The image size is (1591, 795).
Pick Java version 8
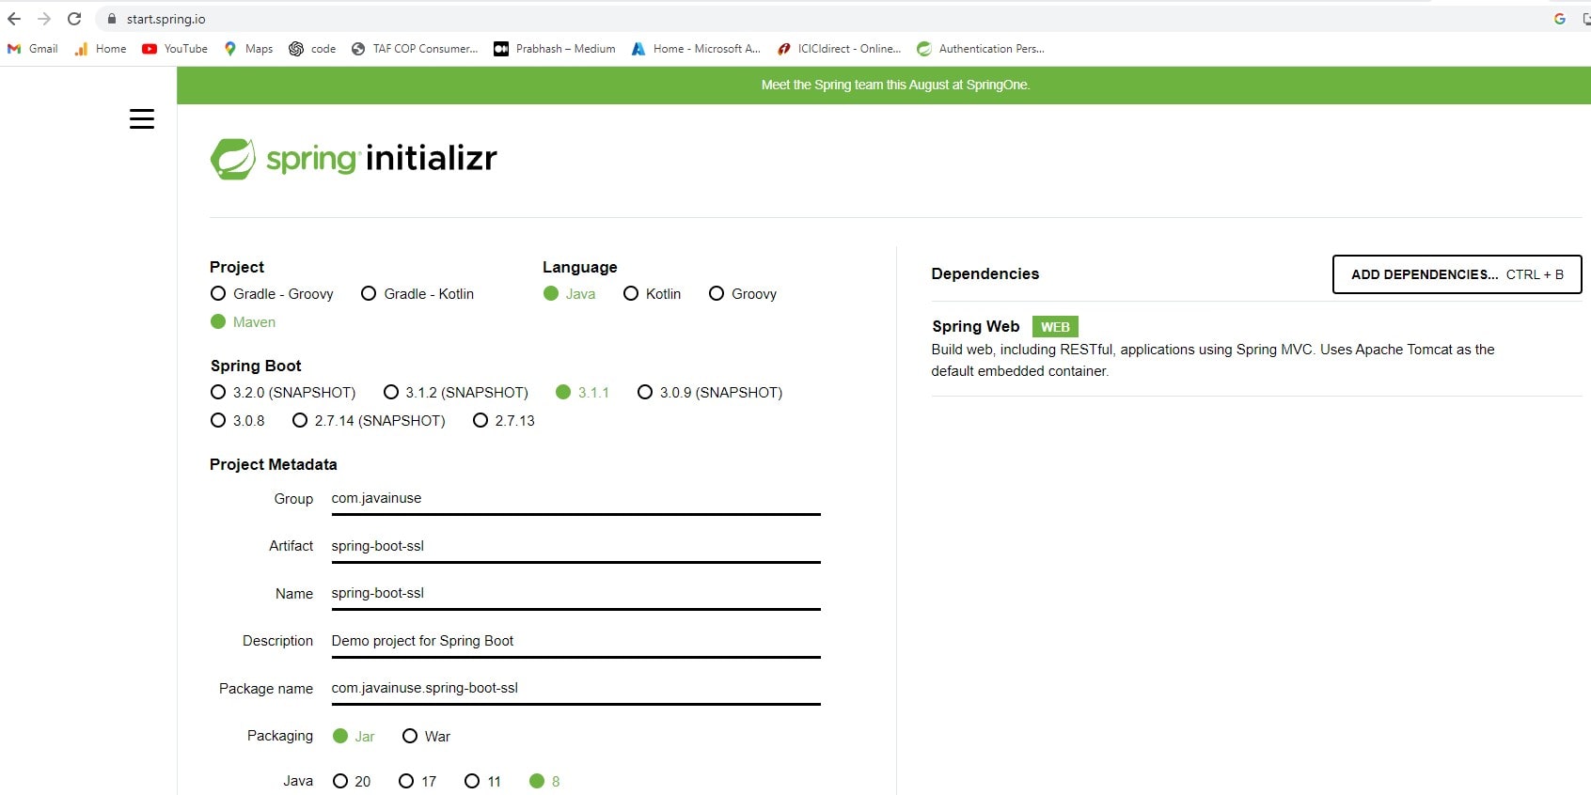[x=544, y=782]
